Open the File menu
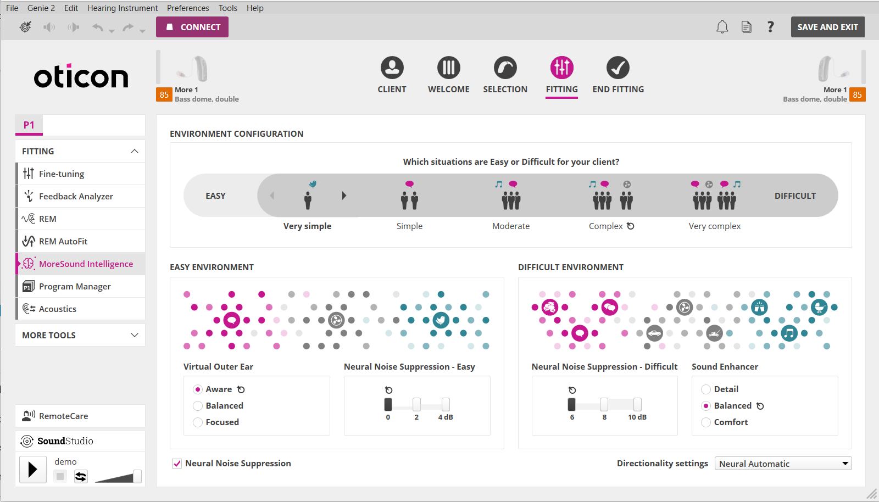The width and height of the screenshot is (879, 502). tap(12, 8)
